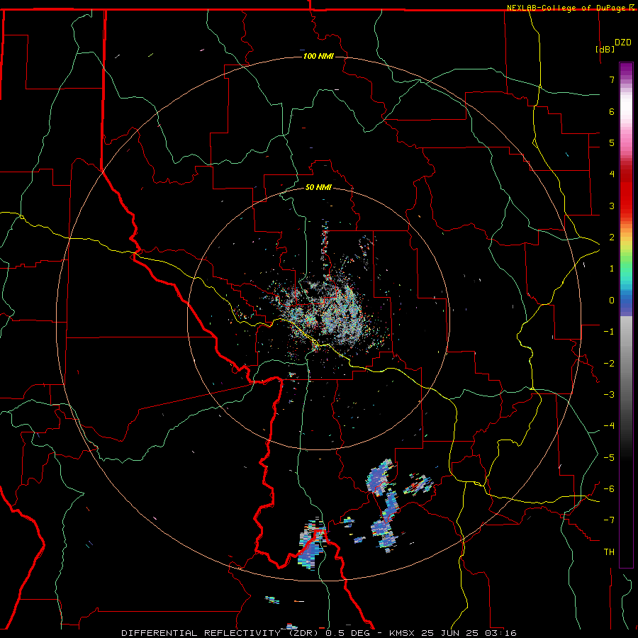
Task: Select the 100 NMI range ring label
Action: pyautogui.click(x=318, y=56)
